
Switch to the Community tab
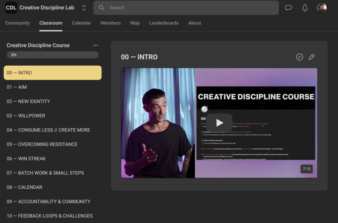point(17,23)
